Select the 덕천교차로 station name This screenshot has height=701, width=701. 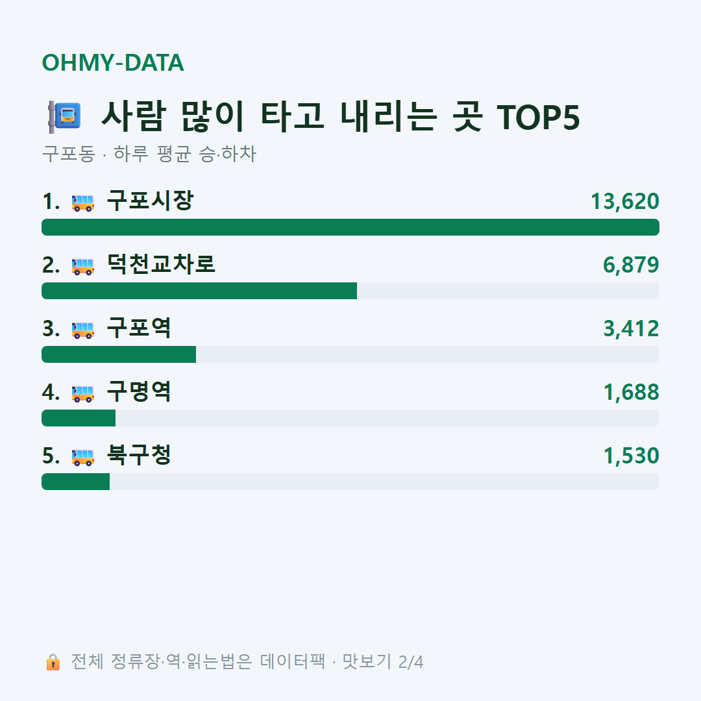[161, 264]
